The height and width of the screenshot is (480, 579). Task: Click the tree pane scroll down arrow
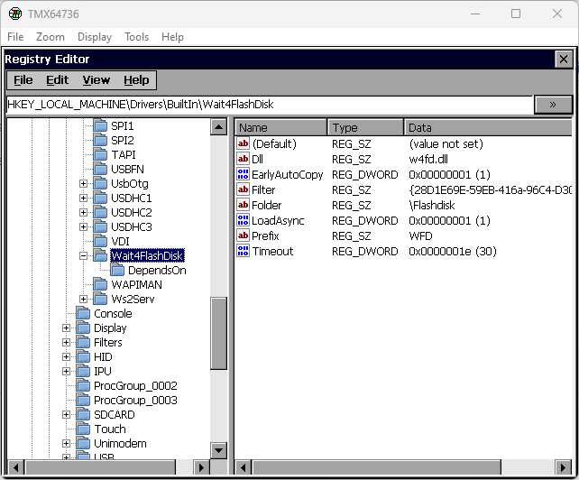click(218, 450)
